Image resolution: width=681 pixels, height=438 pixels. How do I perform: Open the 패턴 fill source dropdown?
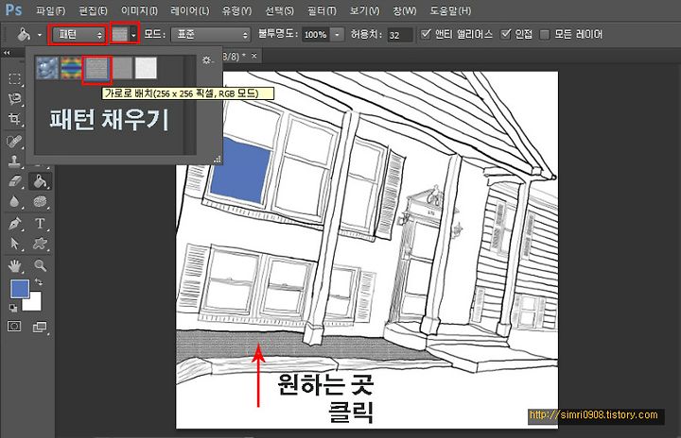coord(79,34)
